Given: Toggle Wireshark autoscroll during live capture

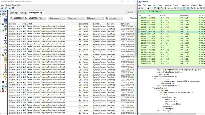Looking at the screenshot, I should click(x=184, y=9).
